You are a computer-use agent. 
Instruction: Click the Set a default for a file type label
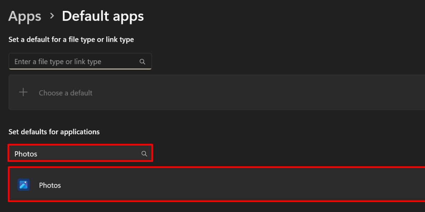71,39
